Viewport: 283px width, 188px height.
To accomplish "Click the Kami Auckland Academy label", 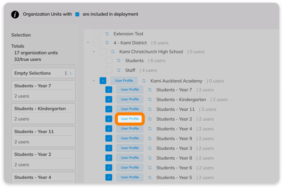I will 176,81.
